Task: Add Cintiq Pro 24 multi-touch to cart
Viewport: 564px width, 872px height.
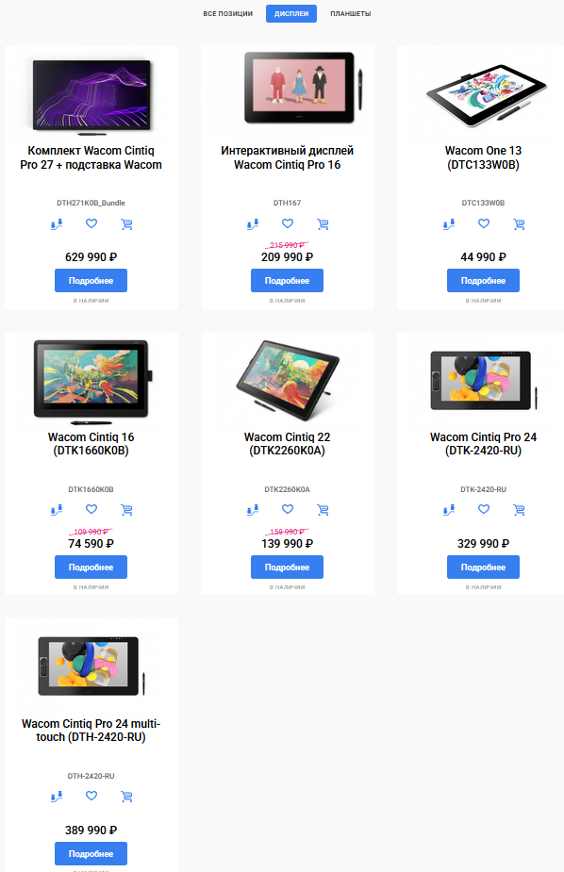Action: point(126,797)
